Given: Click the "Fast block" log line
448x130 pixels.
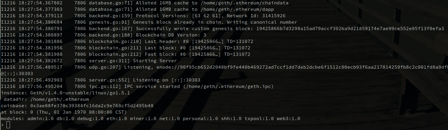Looking at the screenshot, I should [x=125, y=54].
